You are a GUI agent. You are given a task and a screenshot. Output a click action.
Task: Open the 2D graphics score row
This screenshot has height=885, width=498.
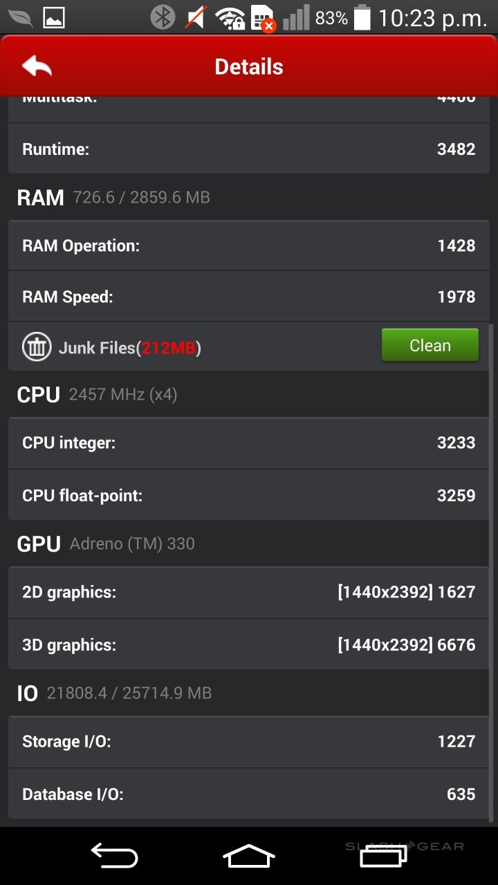click(x=249, y=592)
